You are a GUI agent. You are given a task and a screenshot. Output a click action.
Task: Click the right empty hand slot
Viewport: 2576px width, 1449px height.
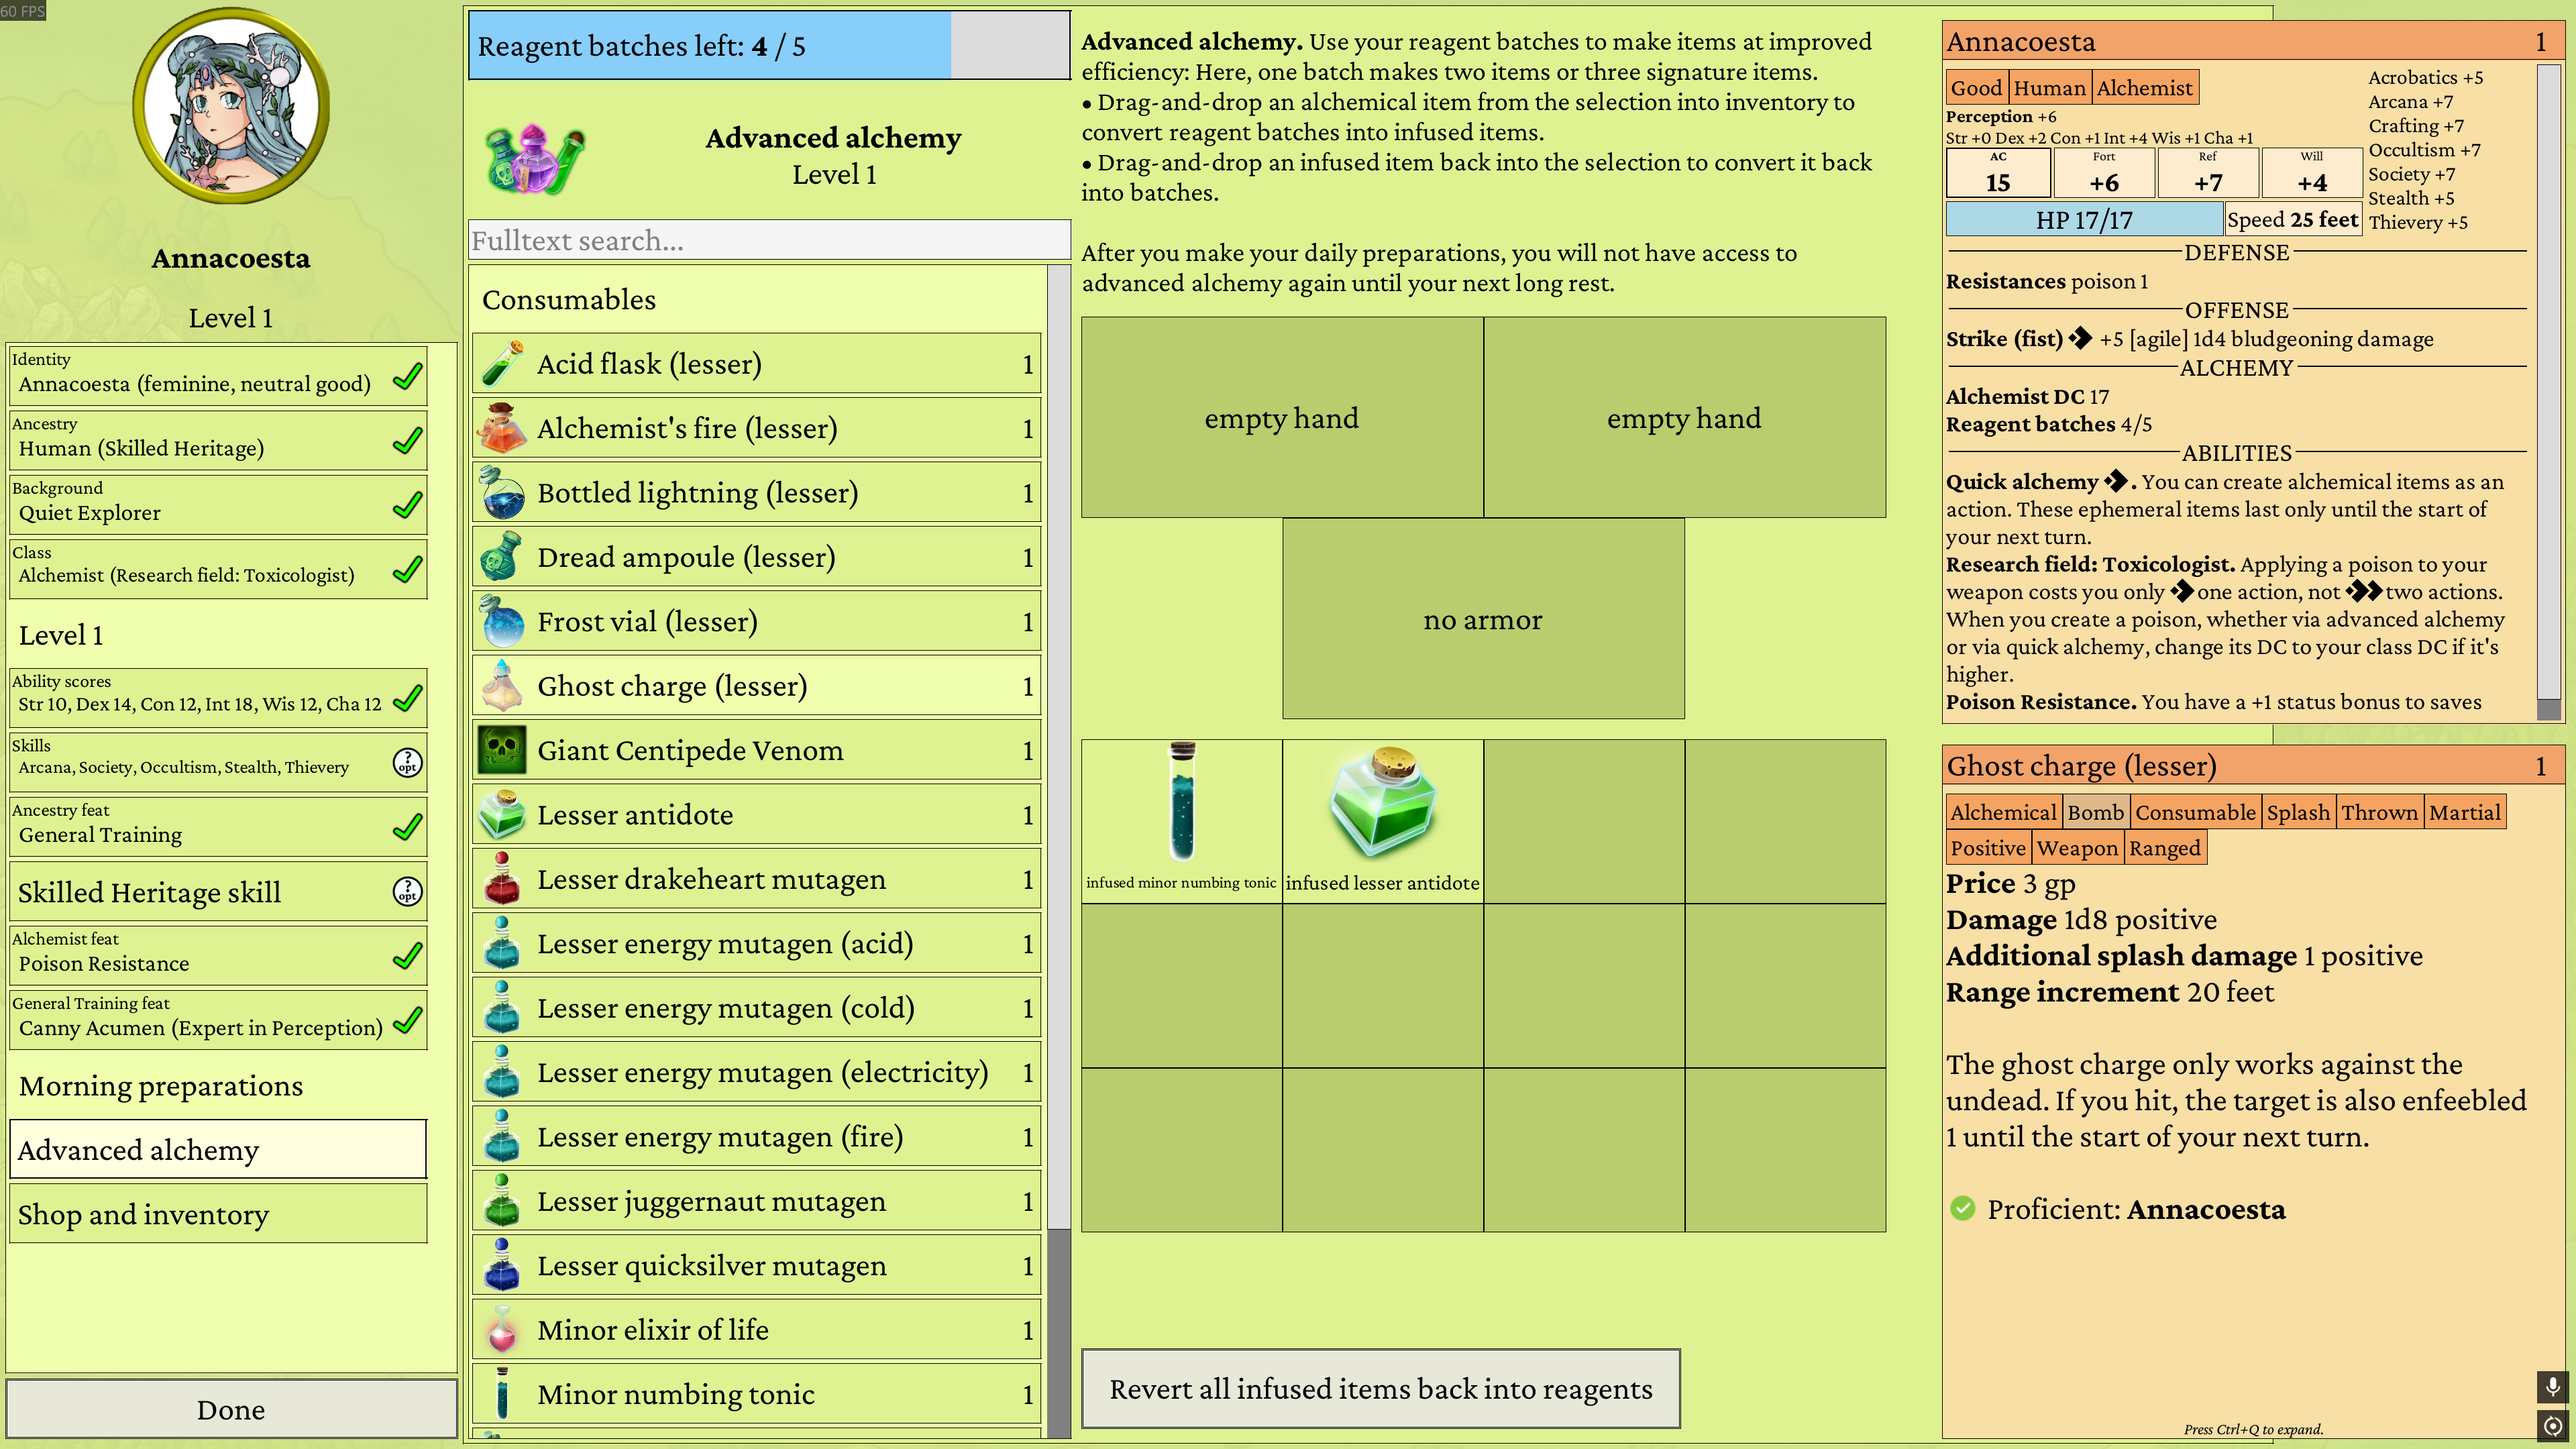point(1685,418)
